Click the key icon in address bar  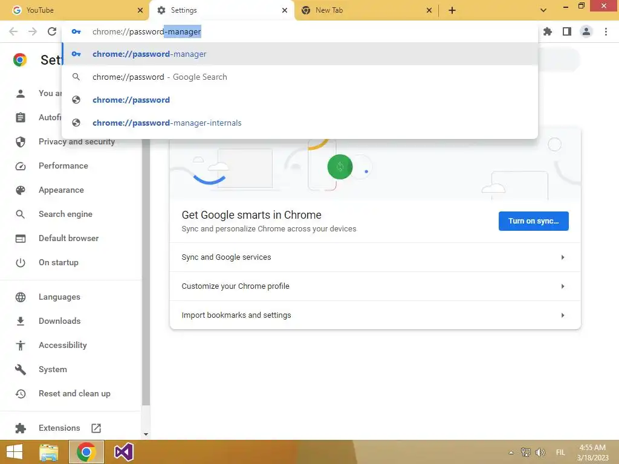coord(76,31)
